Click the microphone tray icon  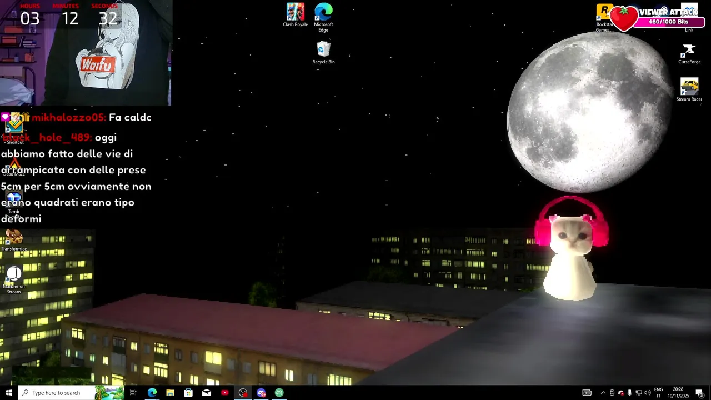(x=629, y=393)
